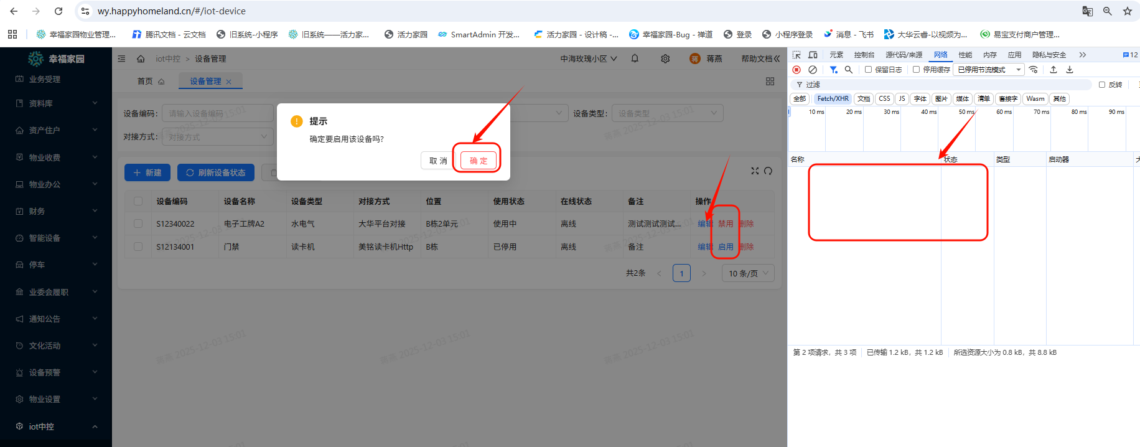
Task: Collapse iot中控 sidebar menu
Action: 56,426
